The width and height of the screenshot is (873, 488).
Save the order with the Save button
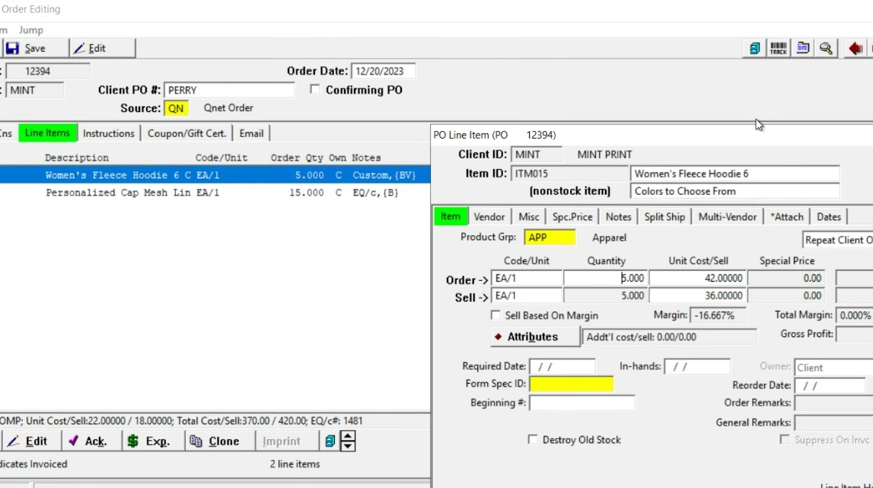point(34,49)
